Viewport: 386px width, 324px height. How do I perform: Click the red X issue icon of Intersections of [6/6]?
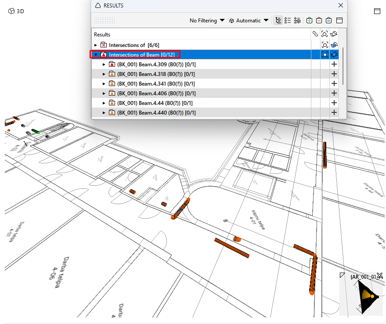[x=104, y=45]
